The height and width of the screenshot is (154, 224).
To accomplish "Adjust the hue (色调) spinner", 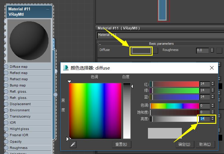I will [x=213, y=105].
